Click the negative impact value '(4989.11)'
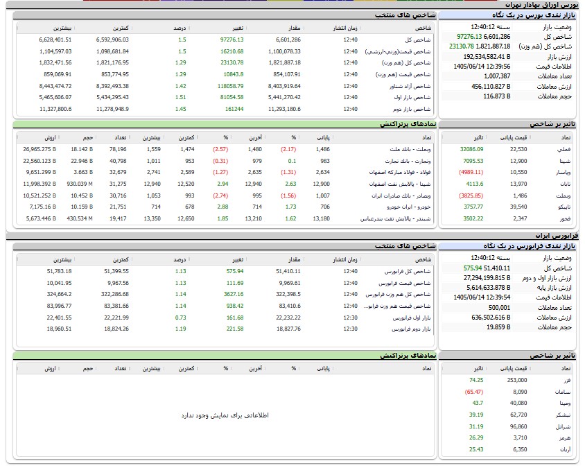This screenshot has height=468, width=585. point(471,173)
